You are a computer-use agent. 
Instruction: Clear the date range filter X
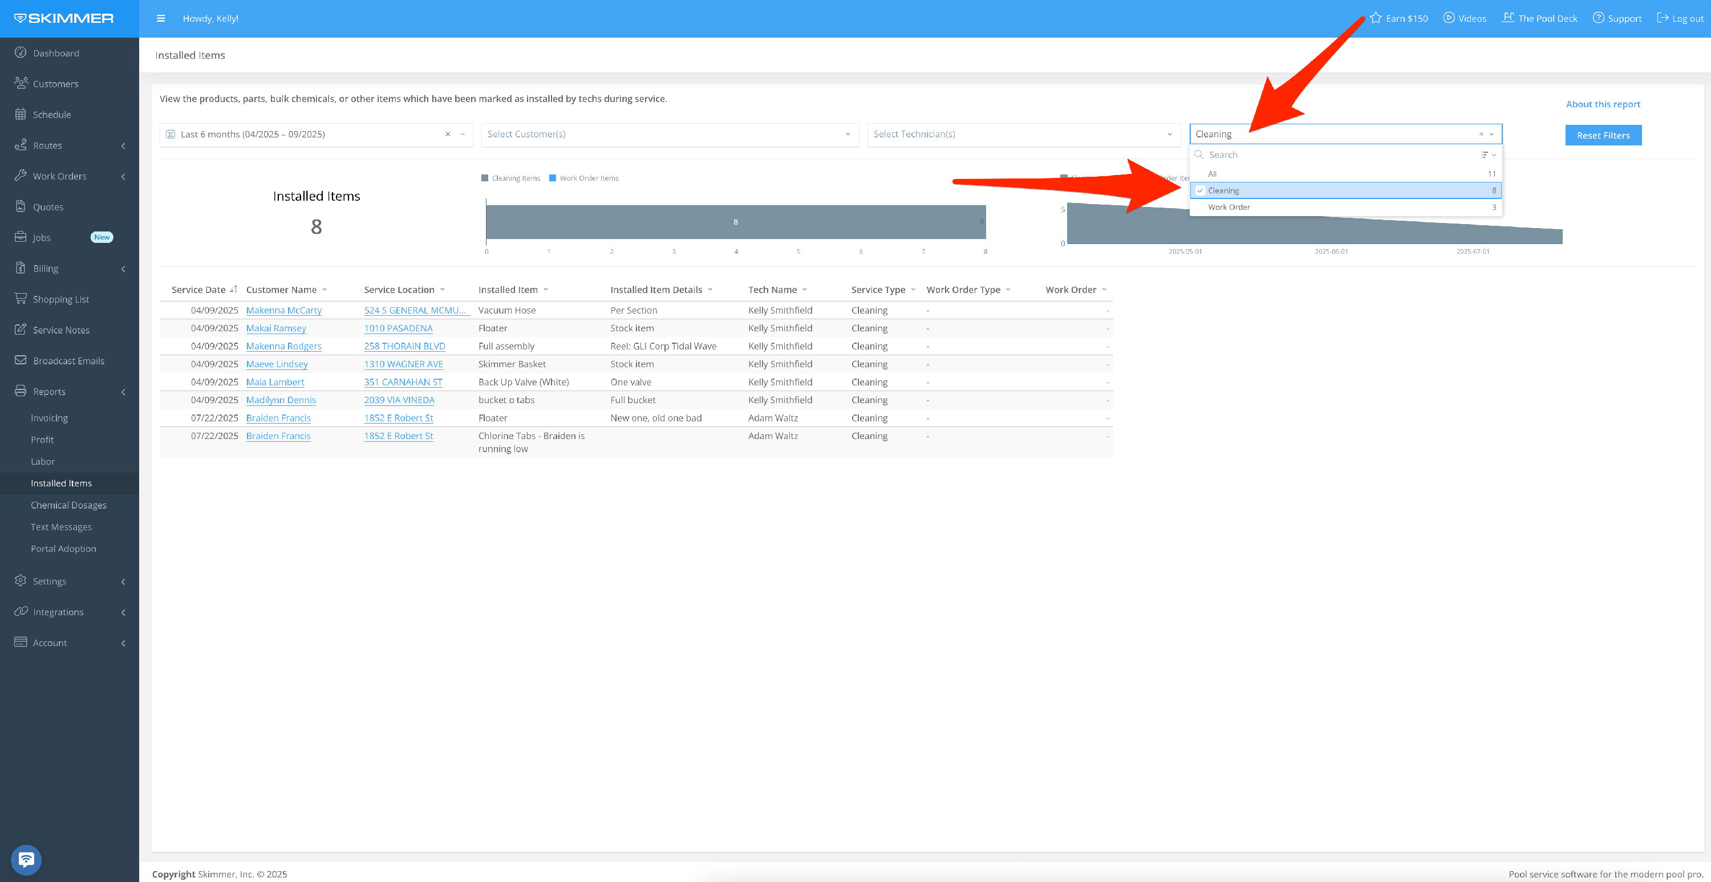448,134
